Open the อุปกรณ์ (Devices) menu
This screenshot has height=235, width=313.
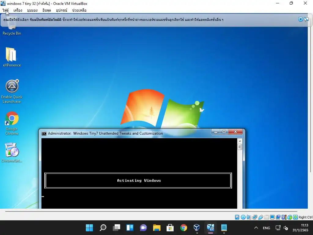pyautogui.click(x=61, y=10)
